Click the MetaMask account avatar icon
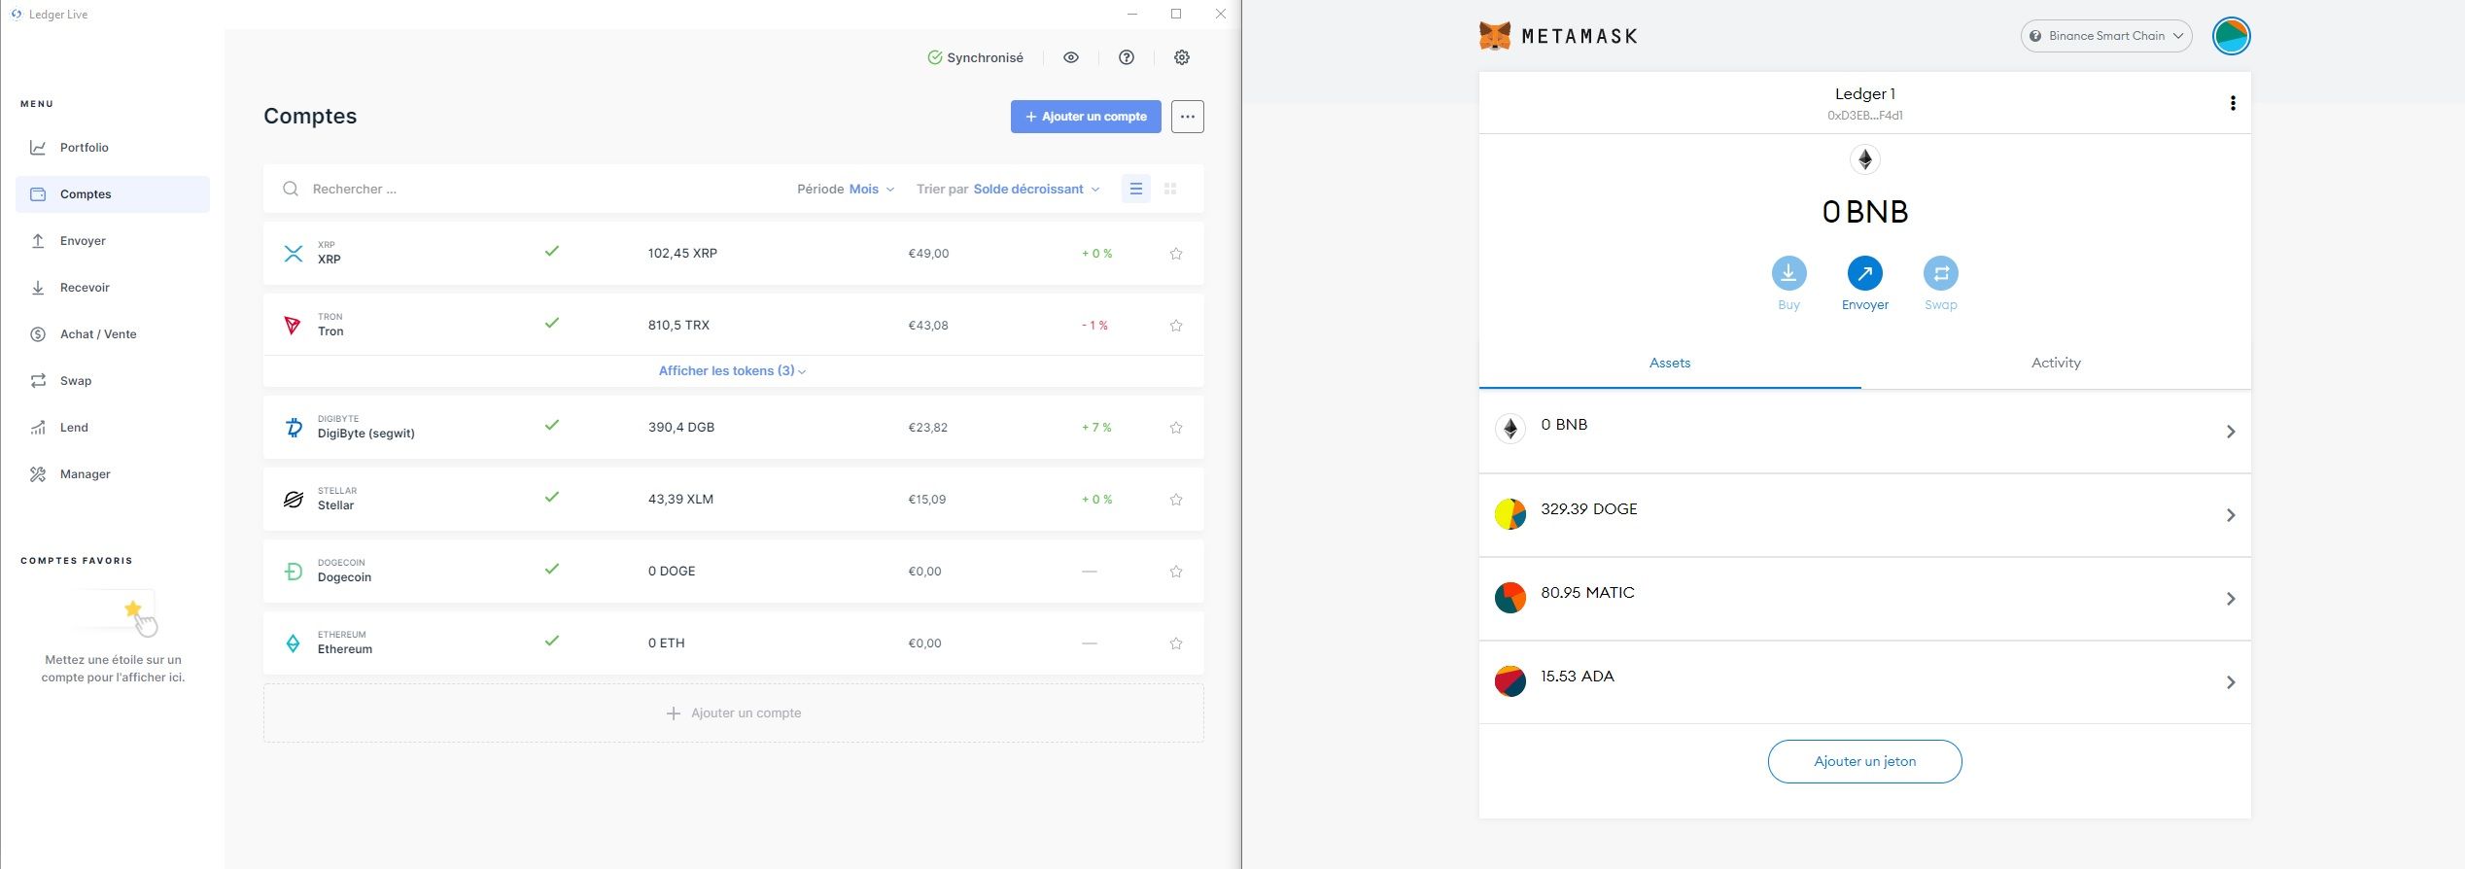The image size is (2465, 869). click(x=2231, y=36)
